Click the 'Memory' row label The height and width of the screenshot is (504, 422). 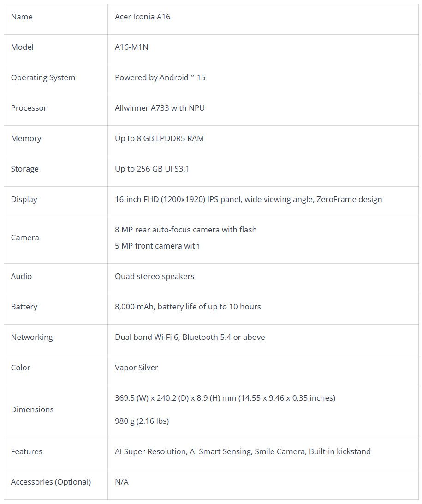(26, 138)
